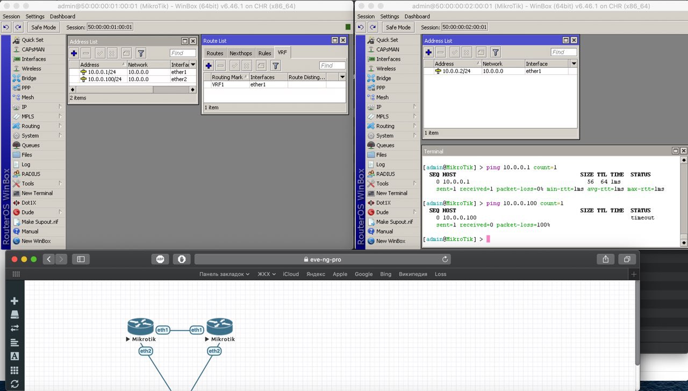This screenshot has height=391, width=688.
Task: Open PPP in left WinBox sidebar
Action: tap(26, 88)
